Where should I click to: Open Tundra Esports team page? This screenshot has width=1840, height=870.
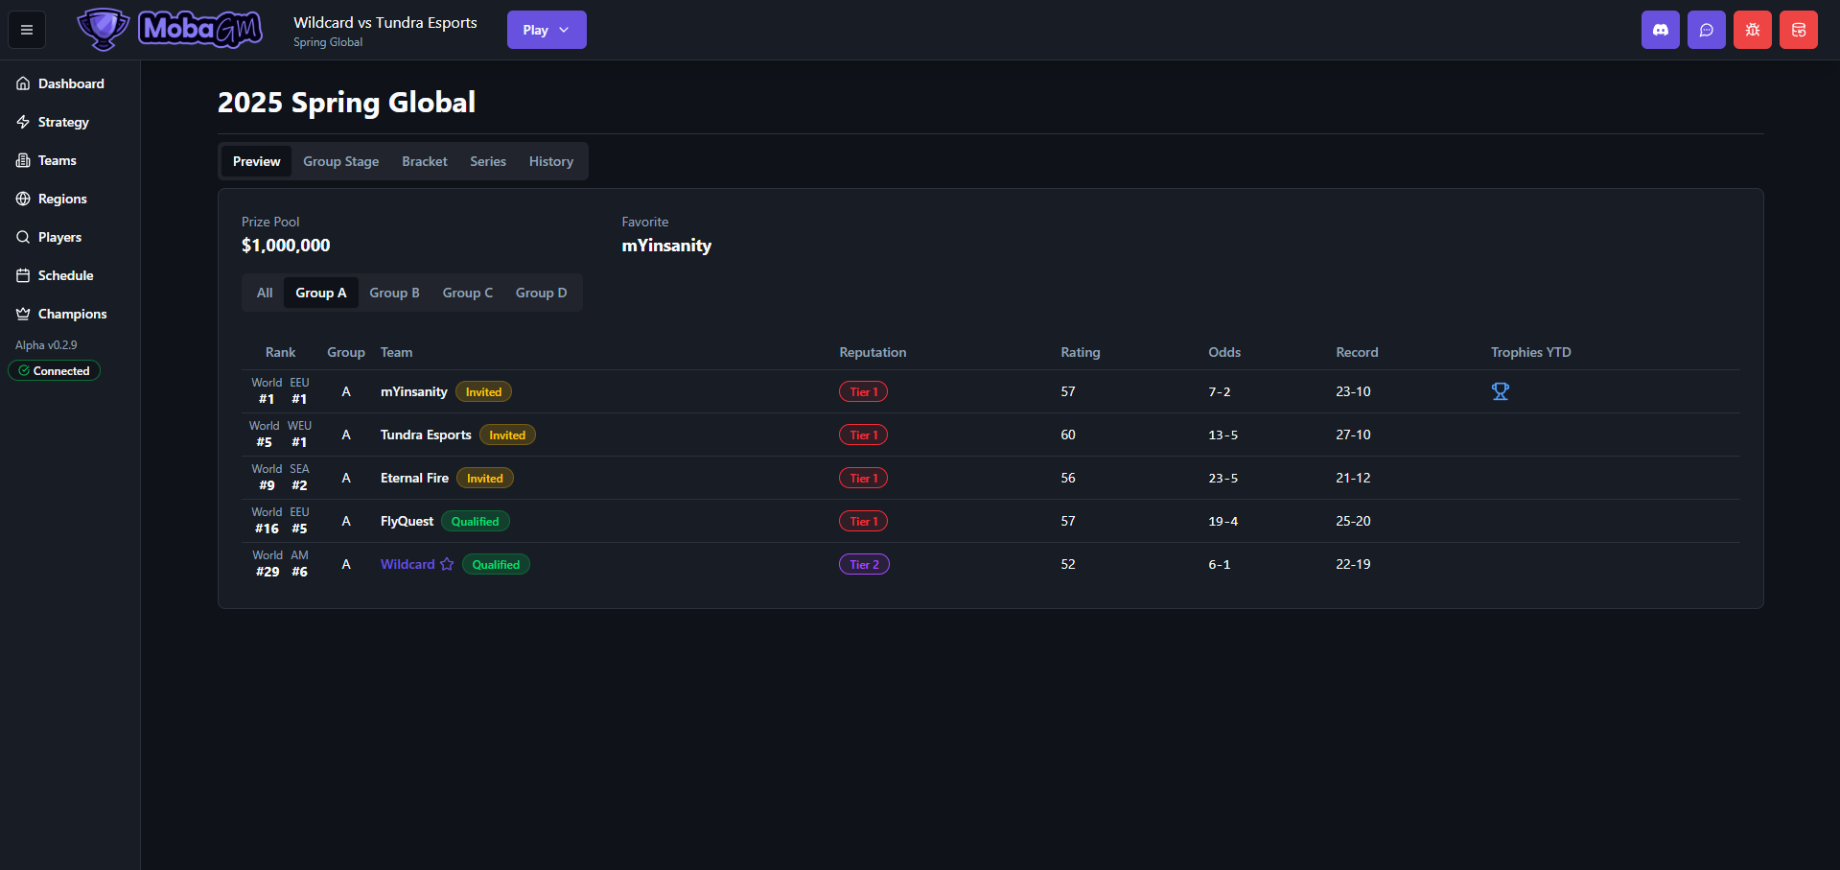[426, 435]
